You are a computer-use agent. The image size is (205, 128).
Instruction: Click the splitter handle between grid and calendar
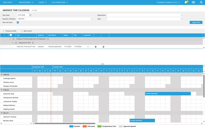[x=102, y=64]
